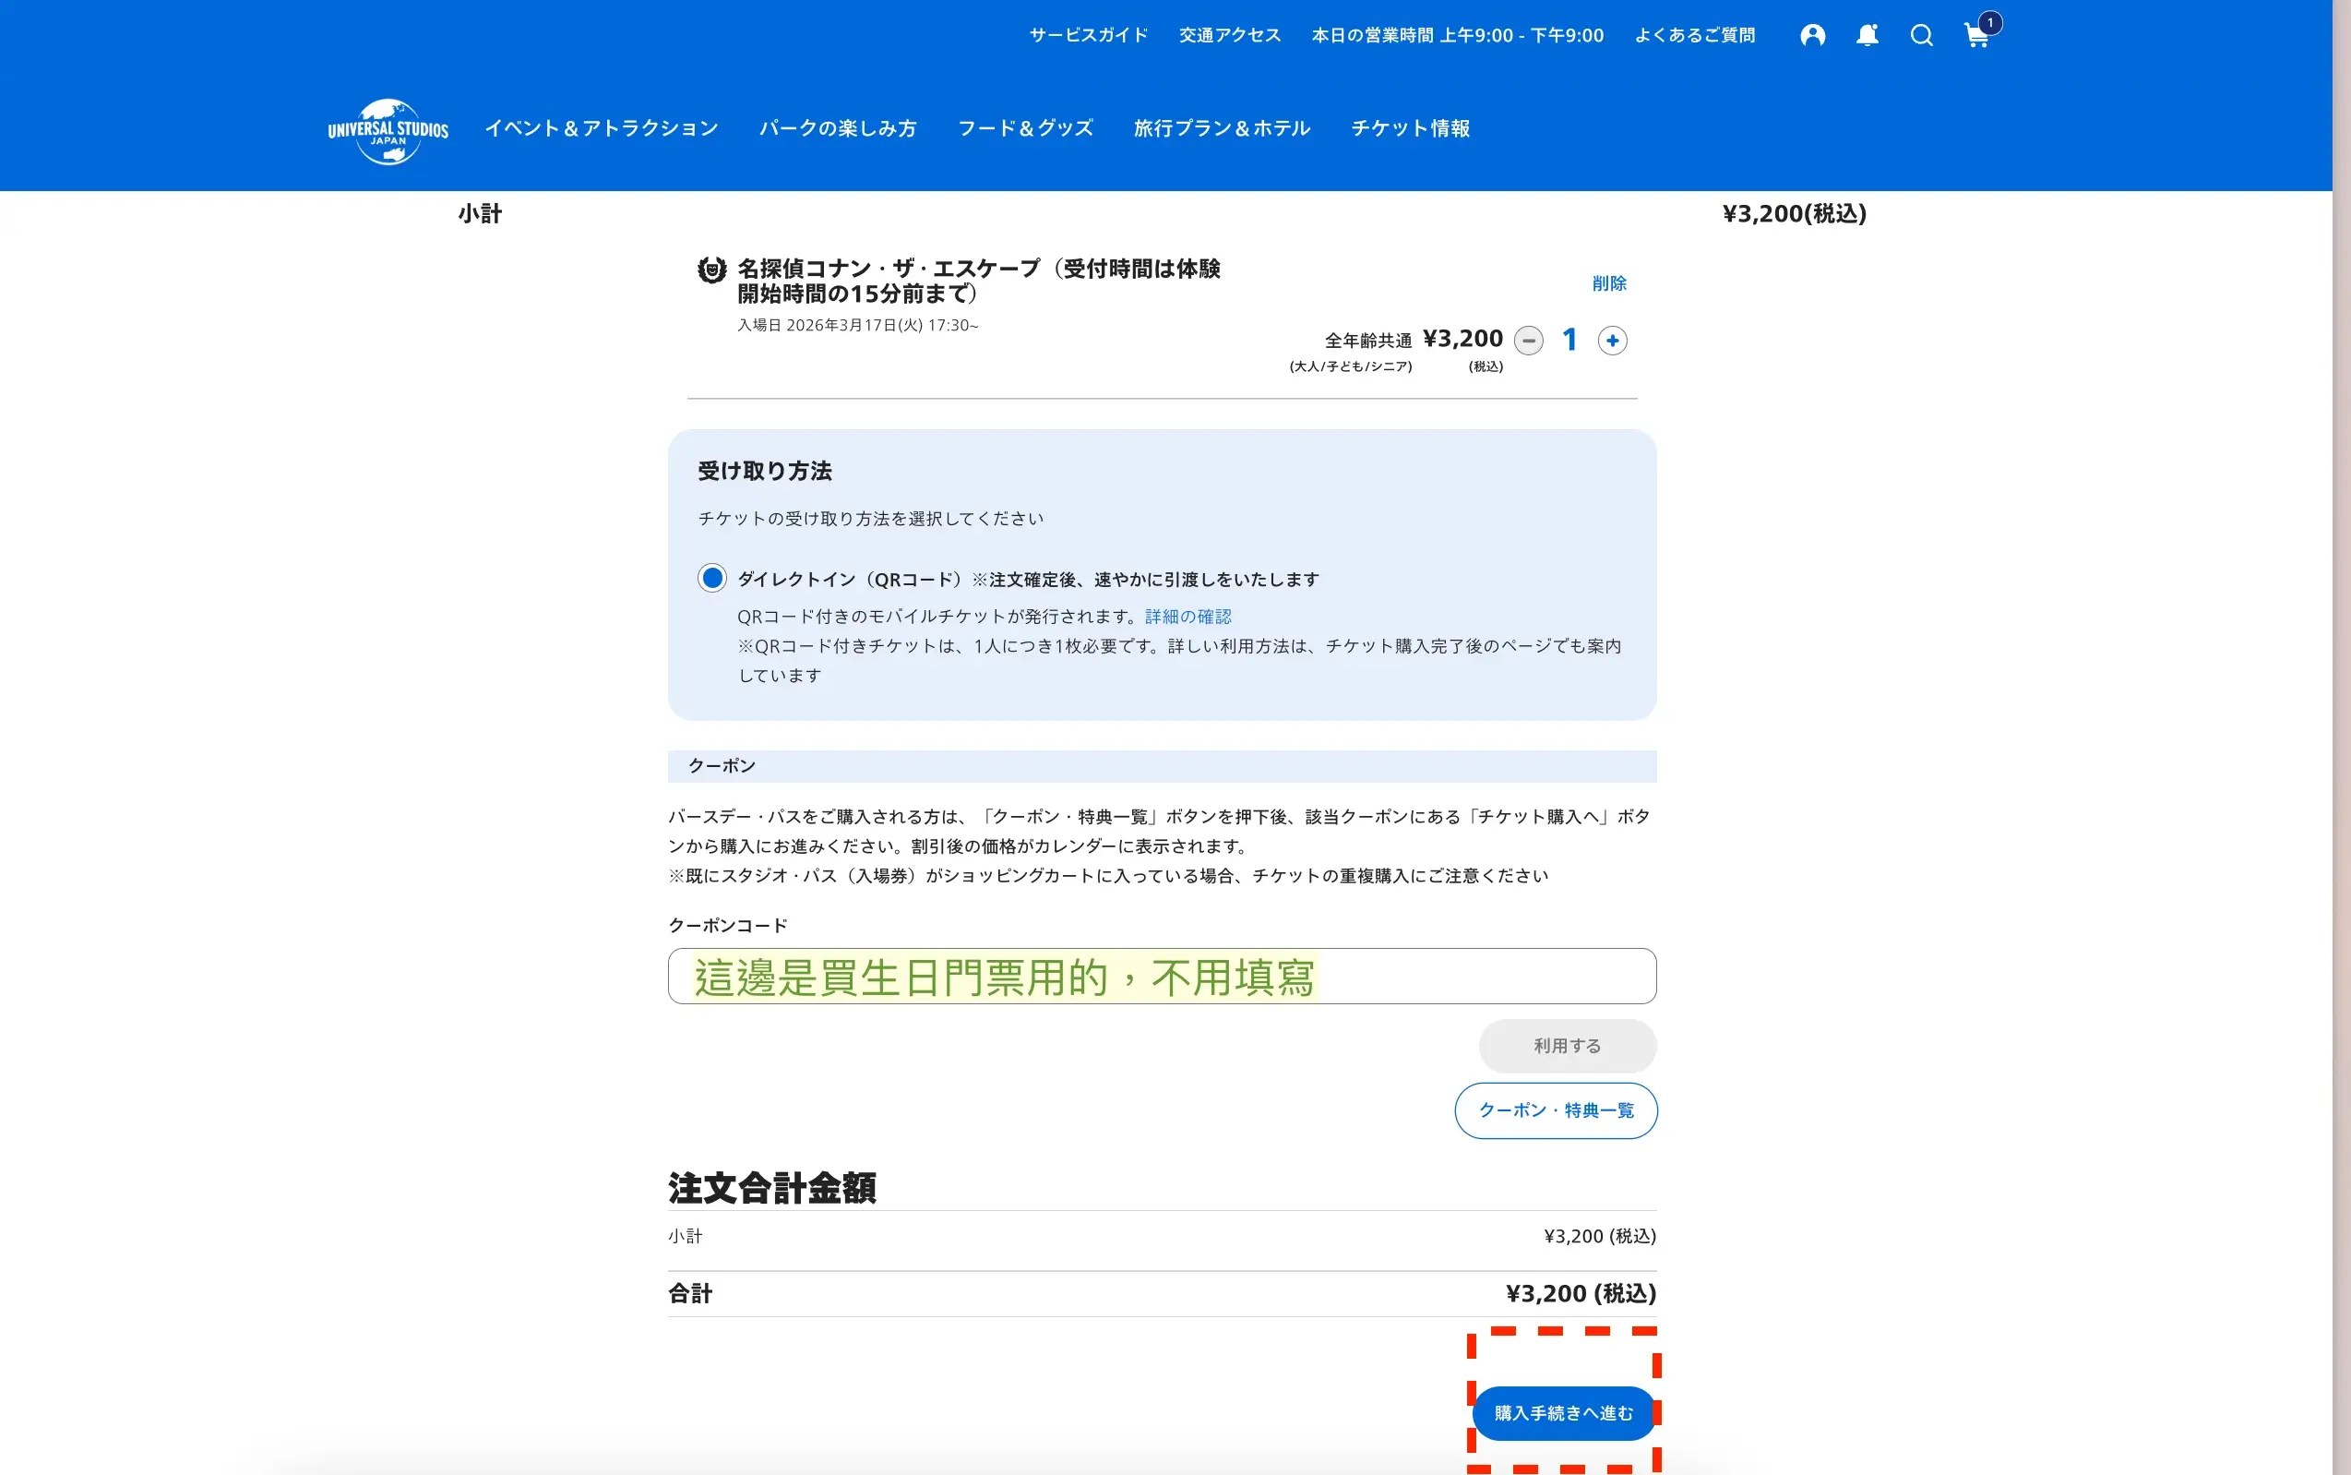Image resolution: width=2351 pixels, height=1475 pixels.
Task: Click the クーポン・特典一覧 button
Action: click(1556, 1110)
